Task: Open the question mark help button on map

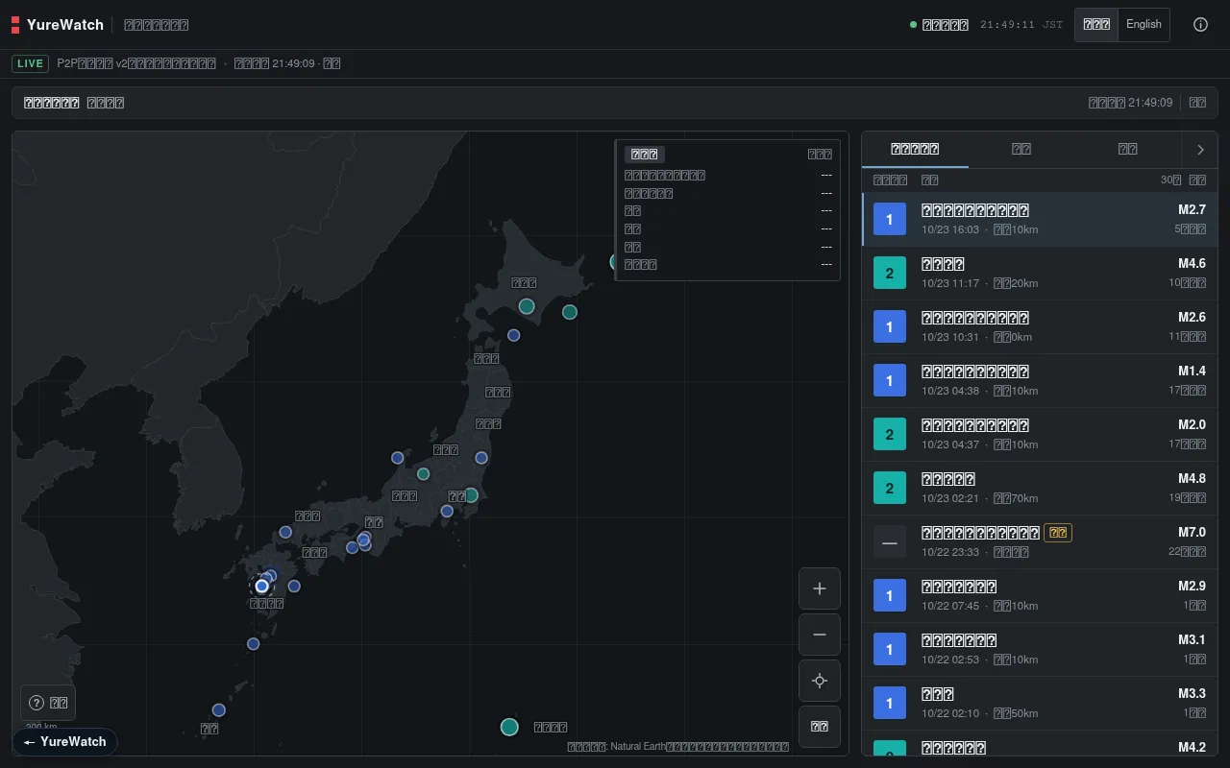Action: pyautogui.click(x=48, y=703)
